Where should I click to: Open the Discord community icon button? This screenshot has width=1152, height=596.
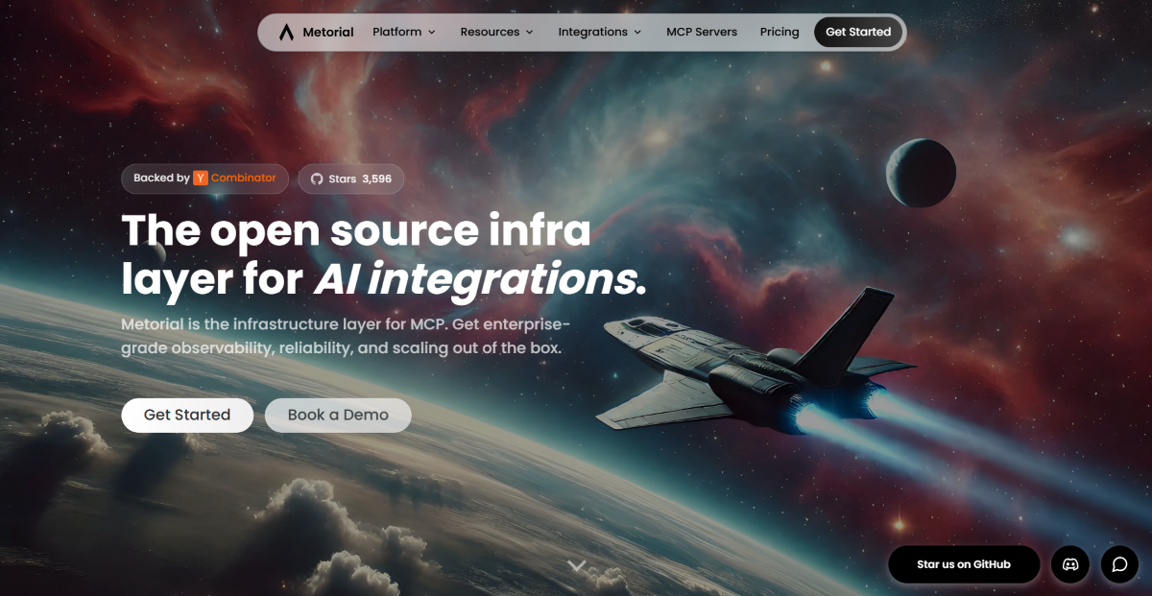click(x=1070, y=564)
